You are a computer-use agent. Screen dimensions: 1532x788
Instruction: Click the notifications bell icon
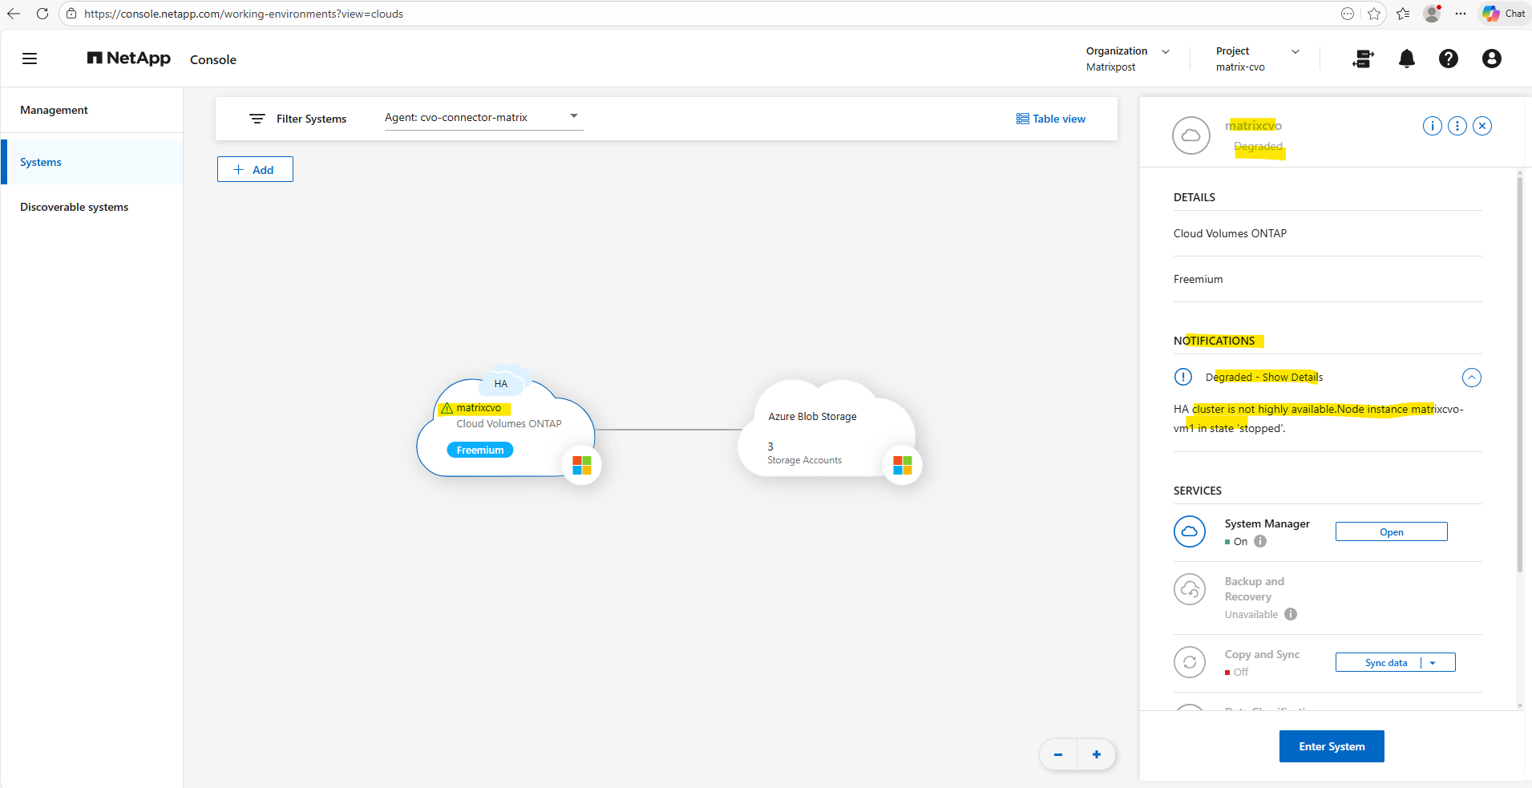tap(1406, 59)
